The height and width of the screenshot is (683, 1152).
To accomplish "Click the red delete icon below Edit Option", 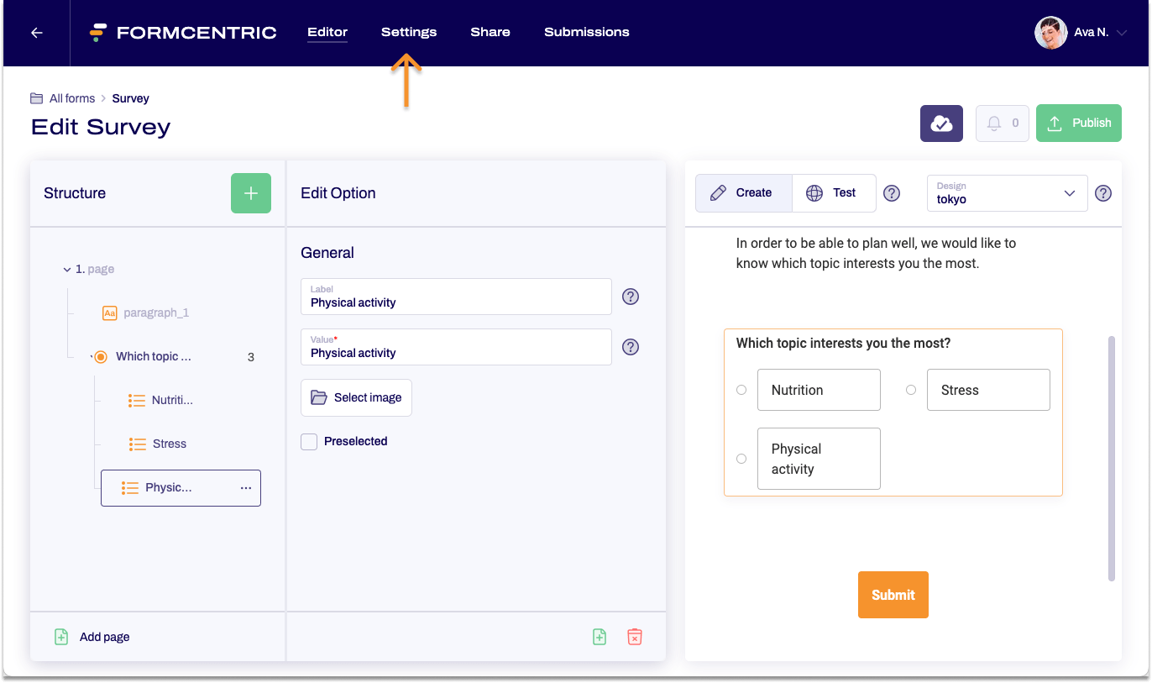I will click(x=635, y=637).
